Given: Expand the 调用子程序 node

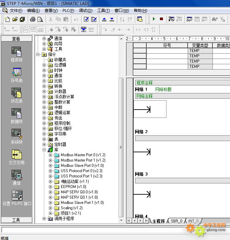Looking at the screenshot, I should tap(44, 218).
